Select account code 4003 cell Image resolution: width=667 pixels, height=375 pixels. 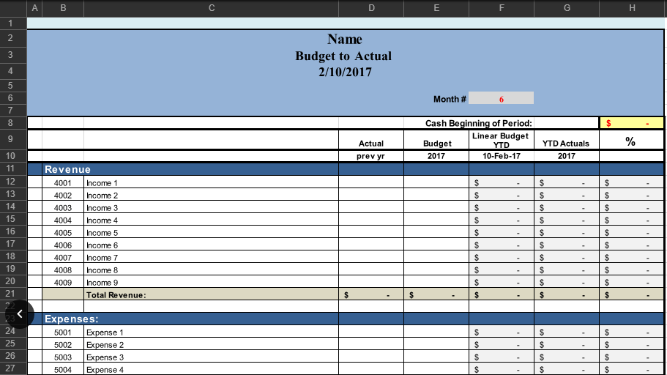[x=63, y=208]
